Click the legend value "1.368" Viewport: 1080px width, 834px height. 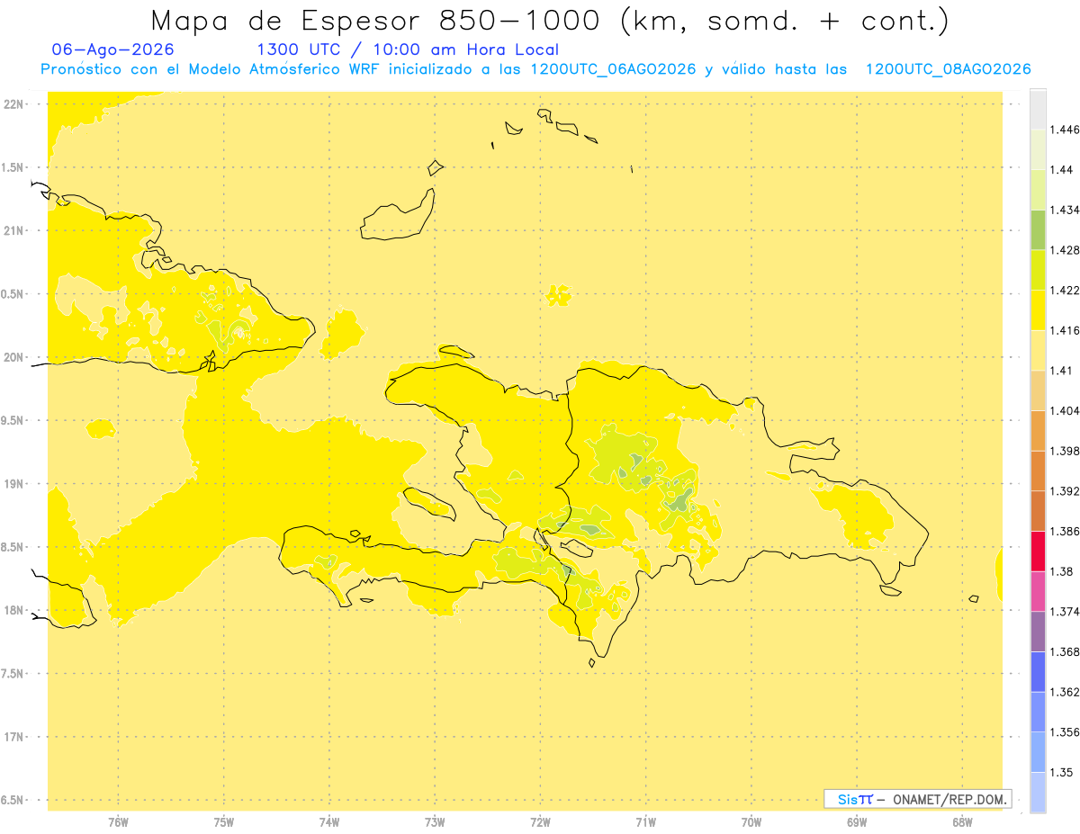[x=1065, y=651]
